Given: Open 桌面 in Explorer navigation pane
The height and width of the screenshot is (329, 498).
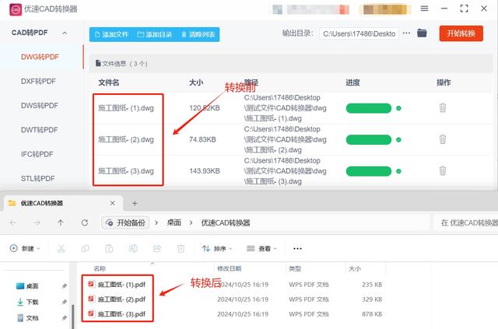Looking at the screenshot, I should (x=27, y=286).
